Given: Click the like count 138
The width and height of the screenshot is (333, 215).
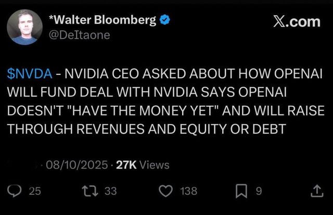Looking at the screenshot, I should 188,192.
